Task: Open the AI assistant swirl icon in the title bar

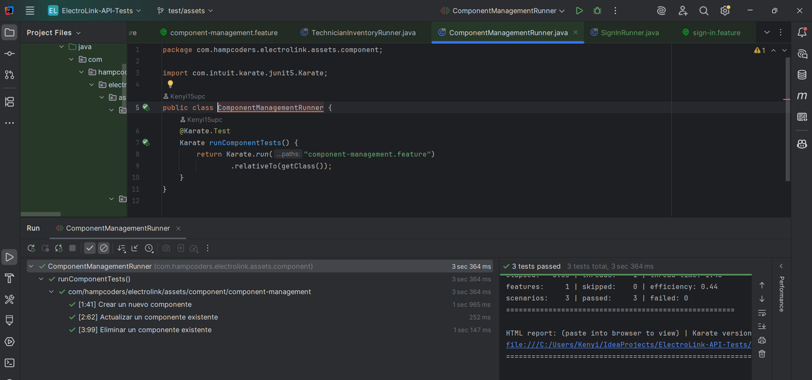Action: click(x=661, y=11)
